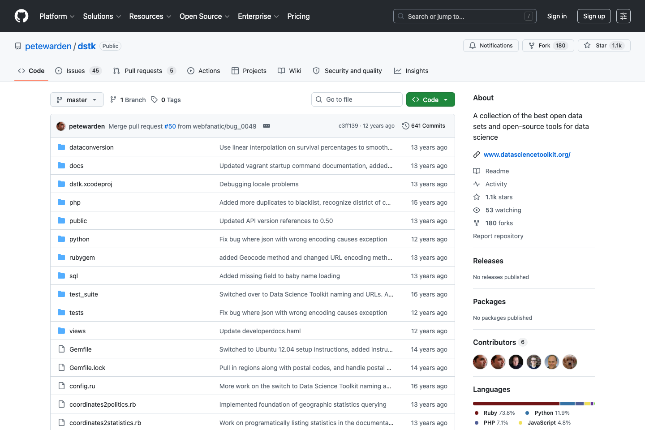Click the dataconversion folder icon
Viewport: 645px width, 430px height.
tap(61, 147)
